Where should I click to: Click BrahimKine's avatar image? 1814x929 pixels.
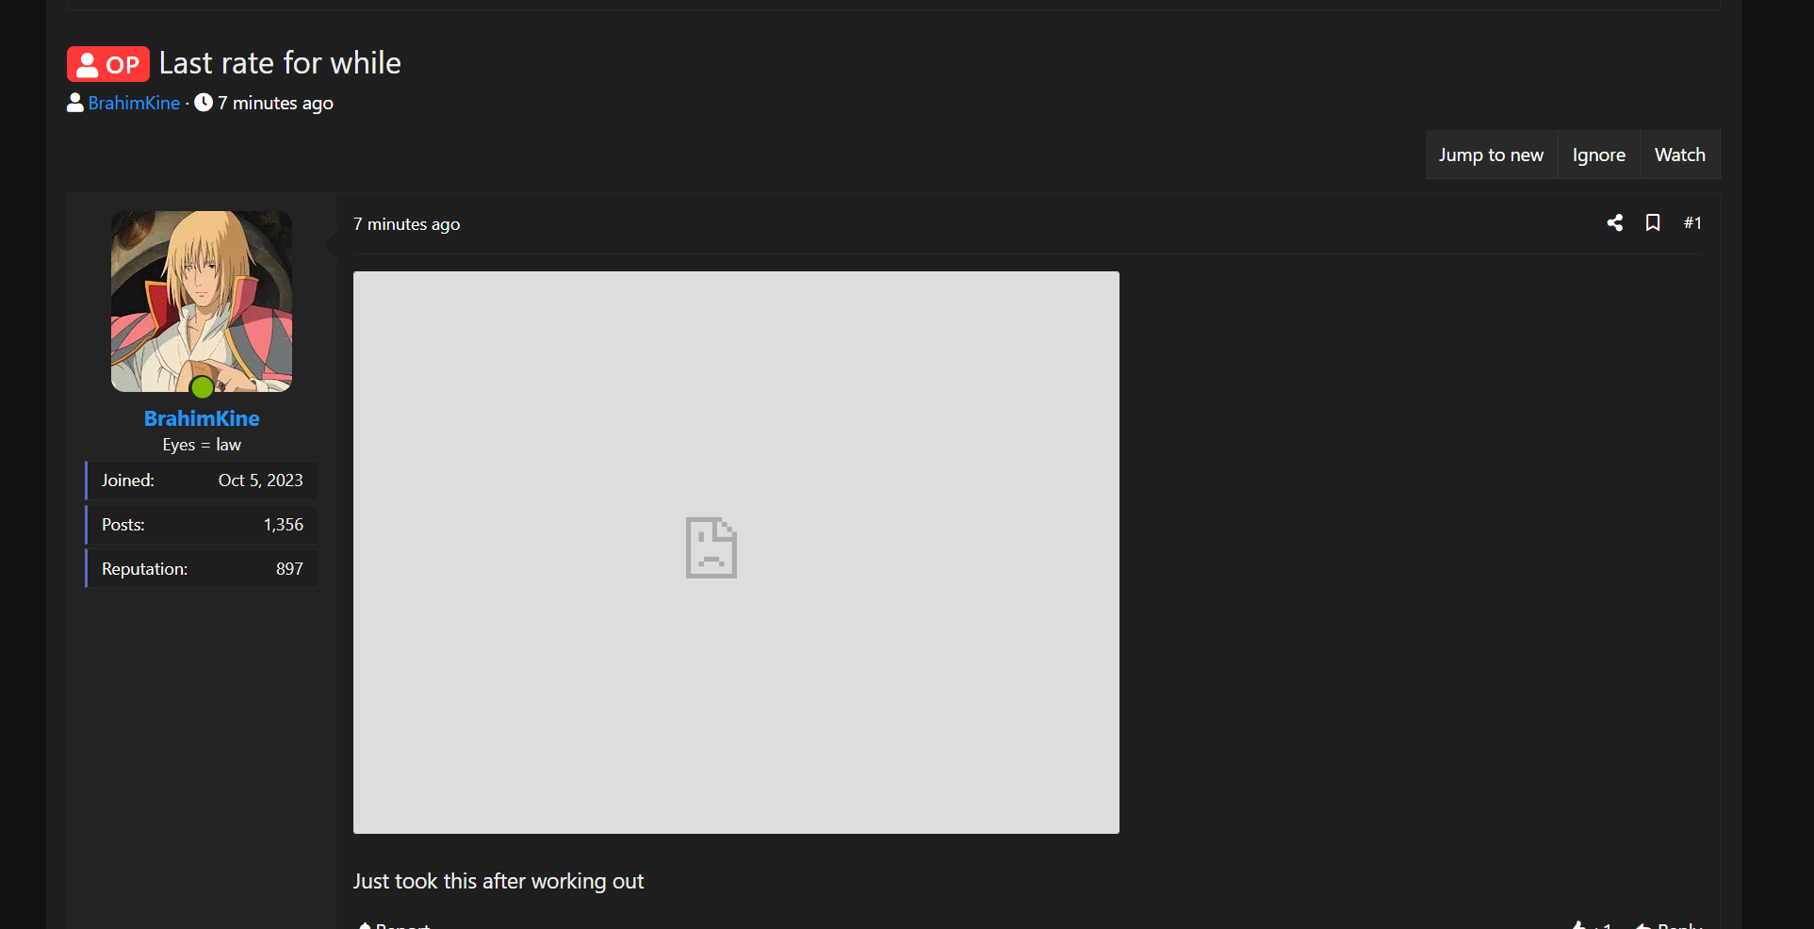[202, 302]
